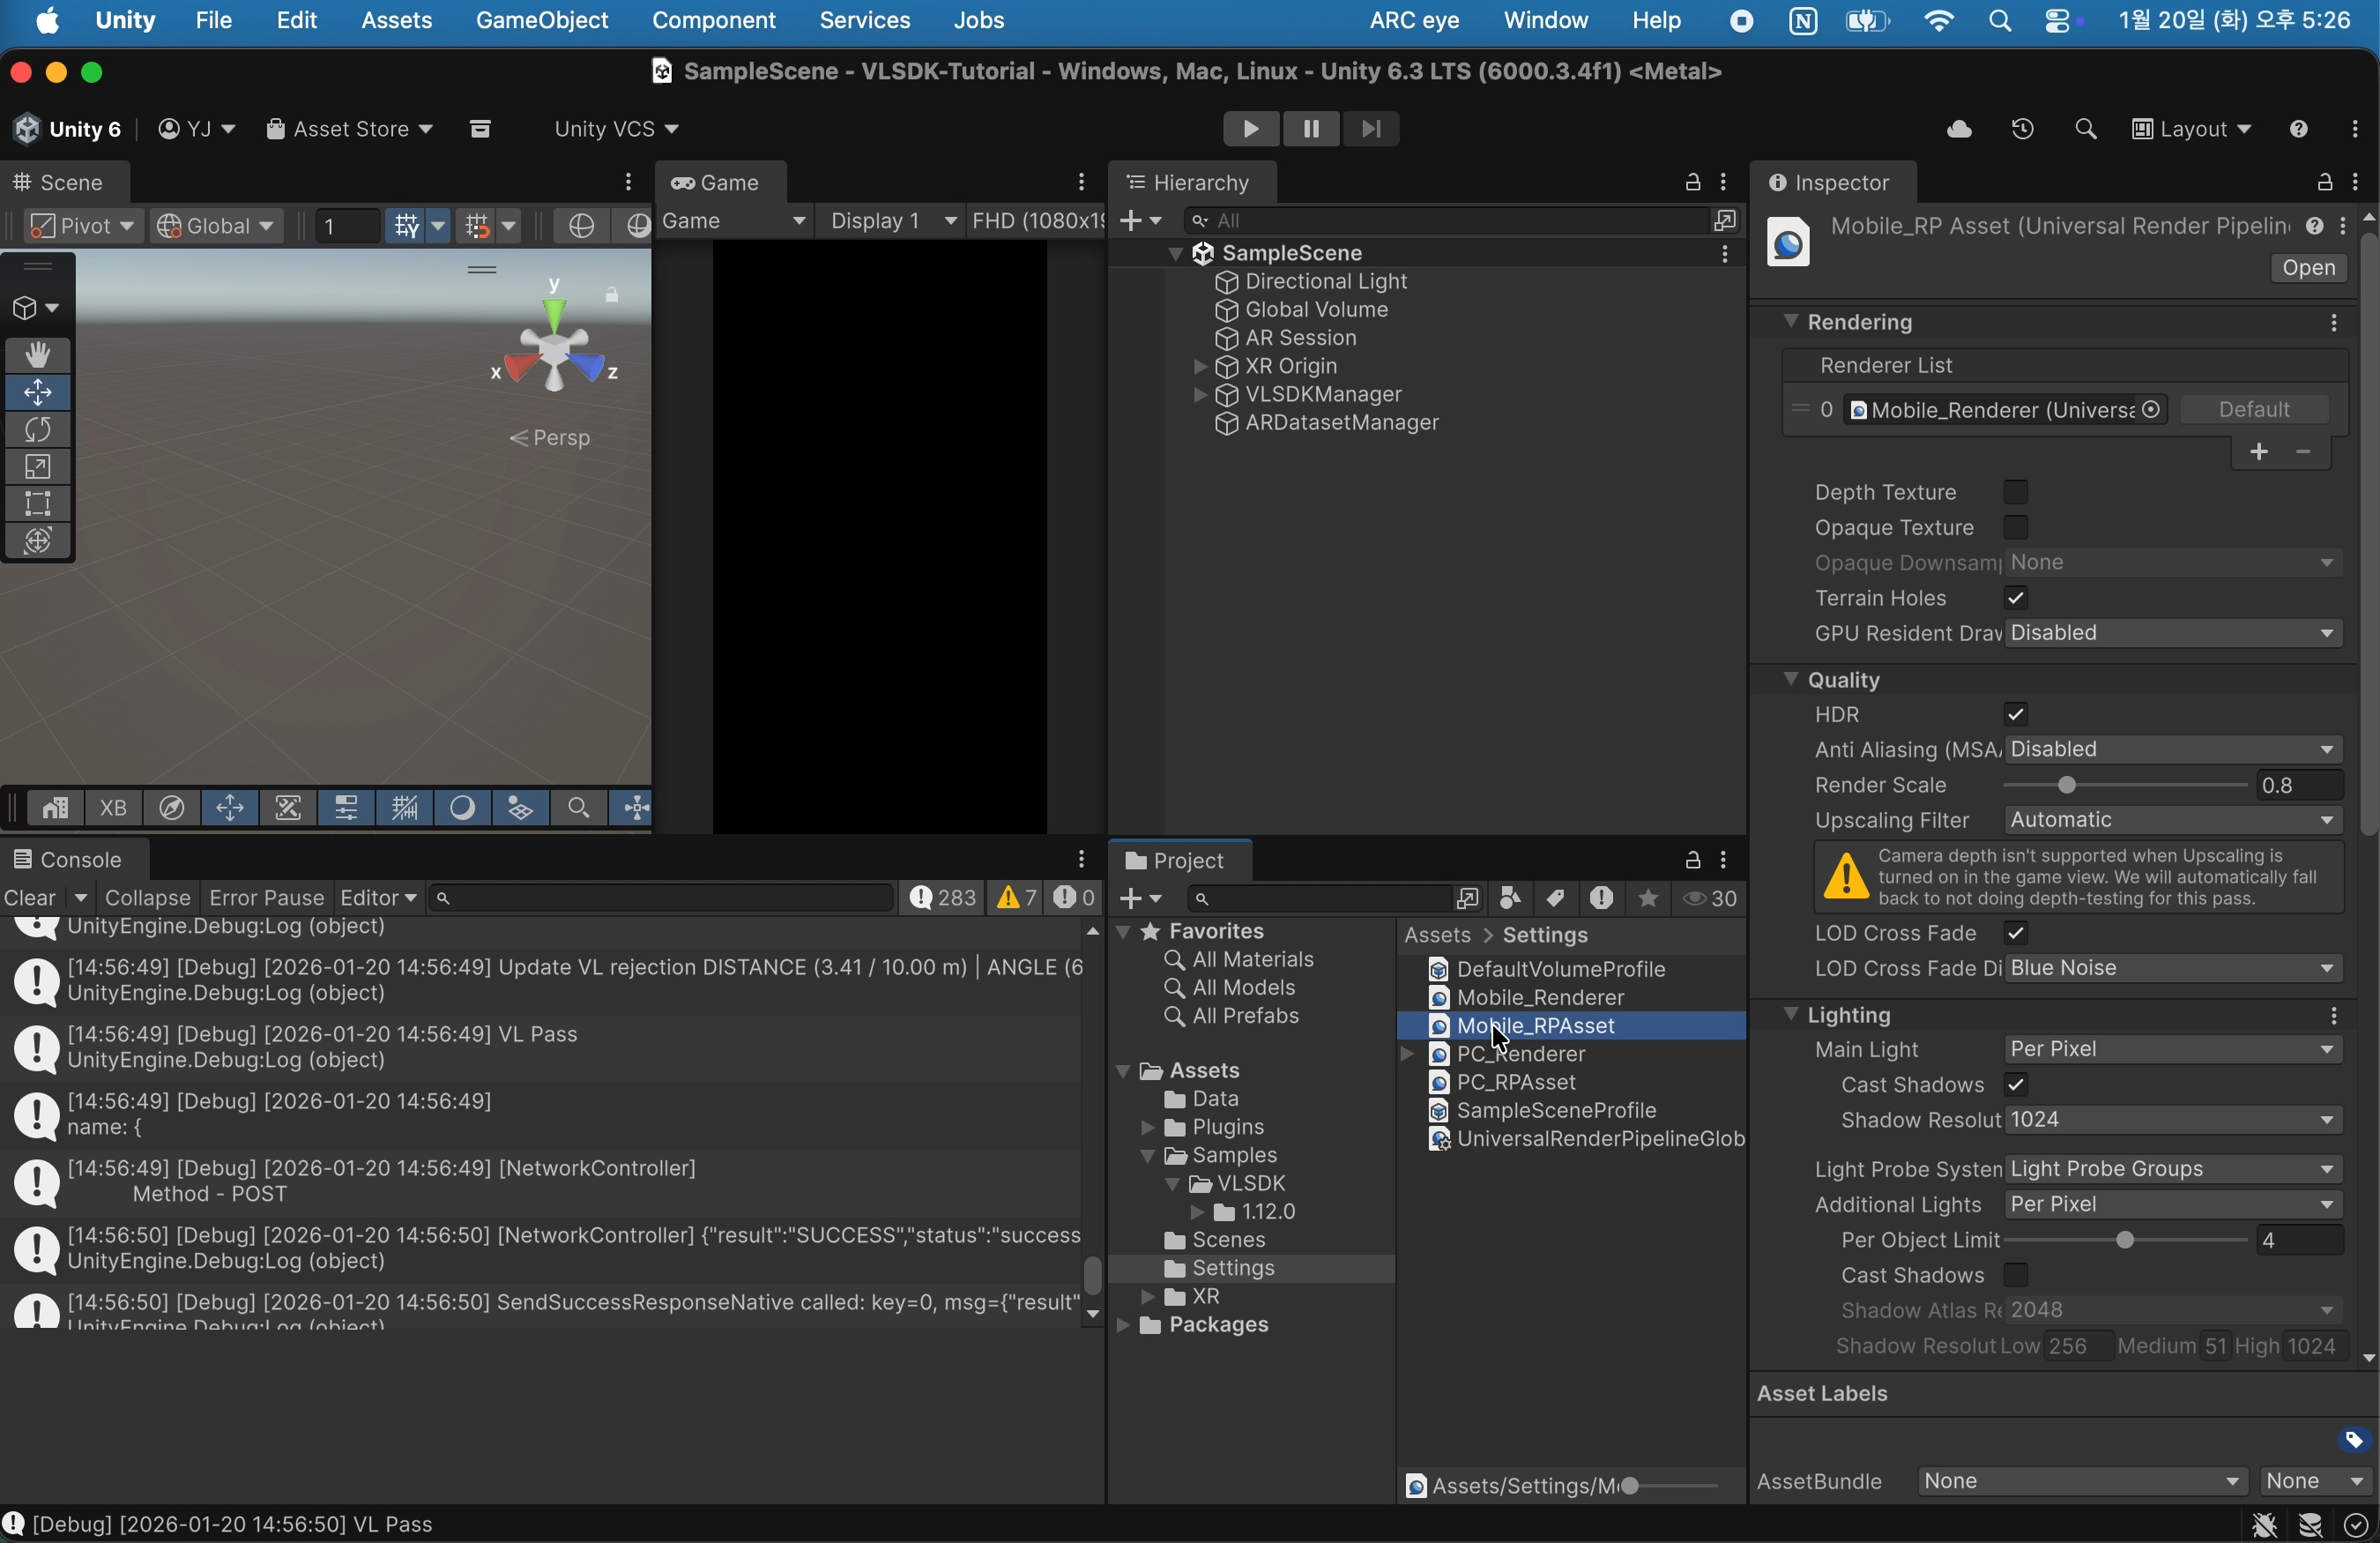Screen dimensions: 2380x1543
Task: Disable the HDR checkbox
Action: tap(2015, 715)
